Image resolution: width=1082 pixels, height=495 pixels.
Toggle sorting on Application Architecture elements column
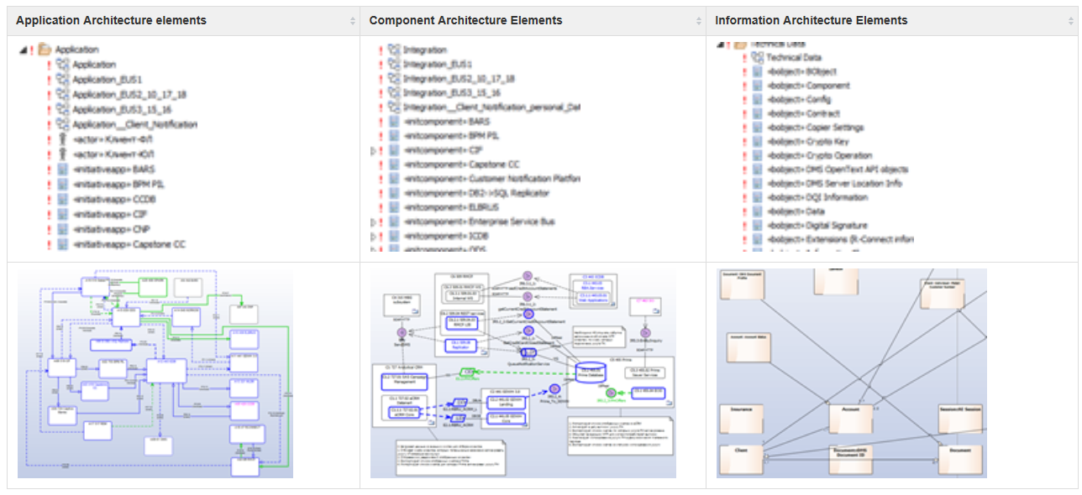pos(353,19)
